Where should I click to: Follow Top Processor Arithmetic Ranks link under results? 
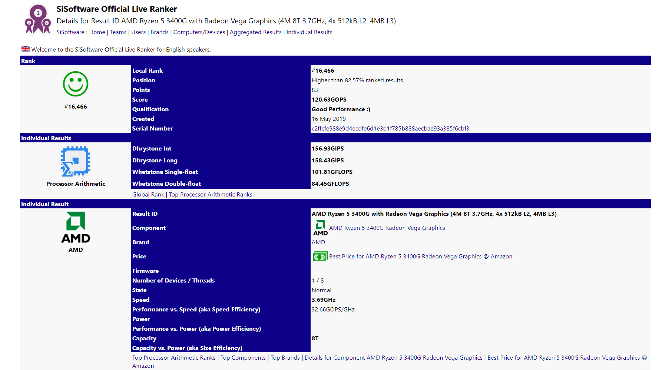pyautogui.click(x=211, y=195)
